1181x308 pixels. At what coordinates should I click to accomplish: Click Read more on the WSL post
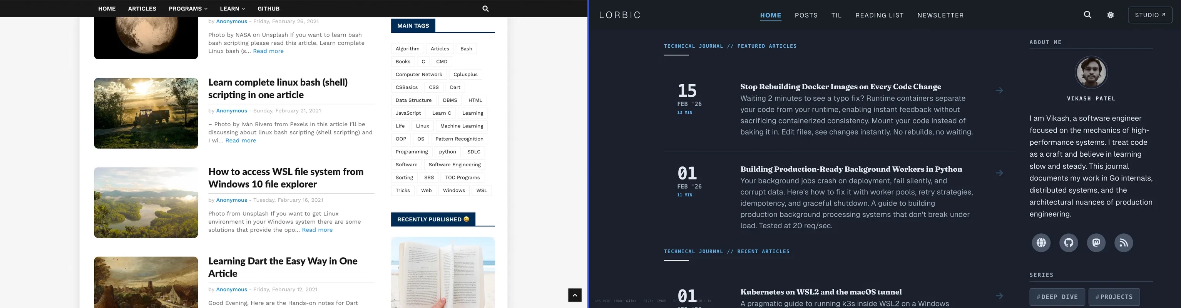317,230
